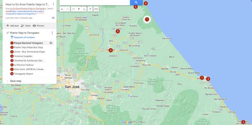The height and width of the screenshot is (125, 252).
Task: Click the Cartago label on map
Action: click(x=94, y=95)
